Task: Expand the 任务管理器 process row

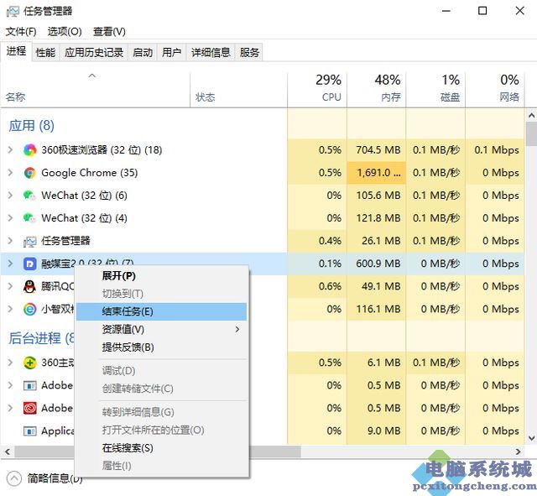Action: [10, 241]
